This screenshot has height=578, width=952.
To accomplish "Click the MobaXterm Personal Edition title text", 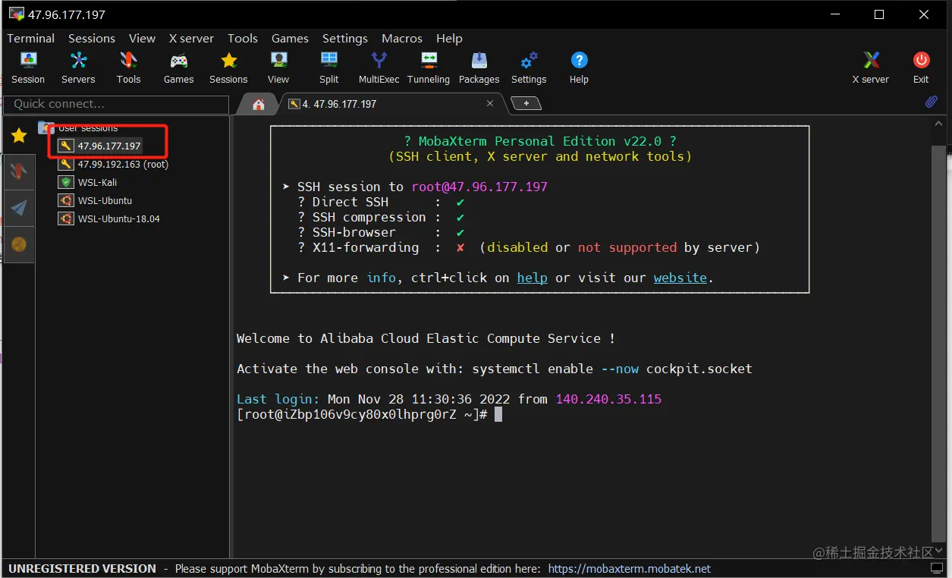I will (539, 141).
